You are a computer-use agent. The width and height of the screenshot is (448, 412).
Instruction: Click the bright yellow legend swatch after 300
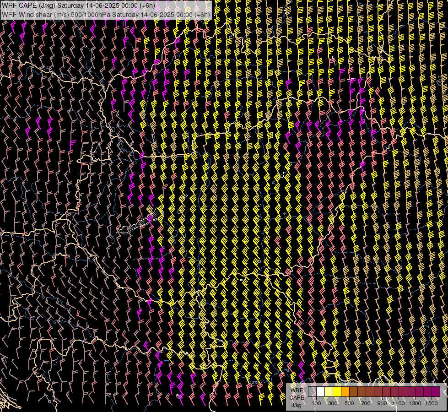[337, 391]
